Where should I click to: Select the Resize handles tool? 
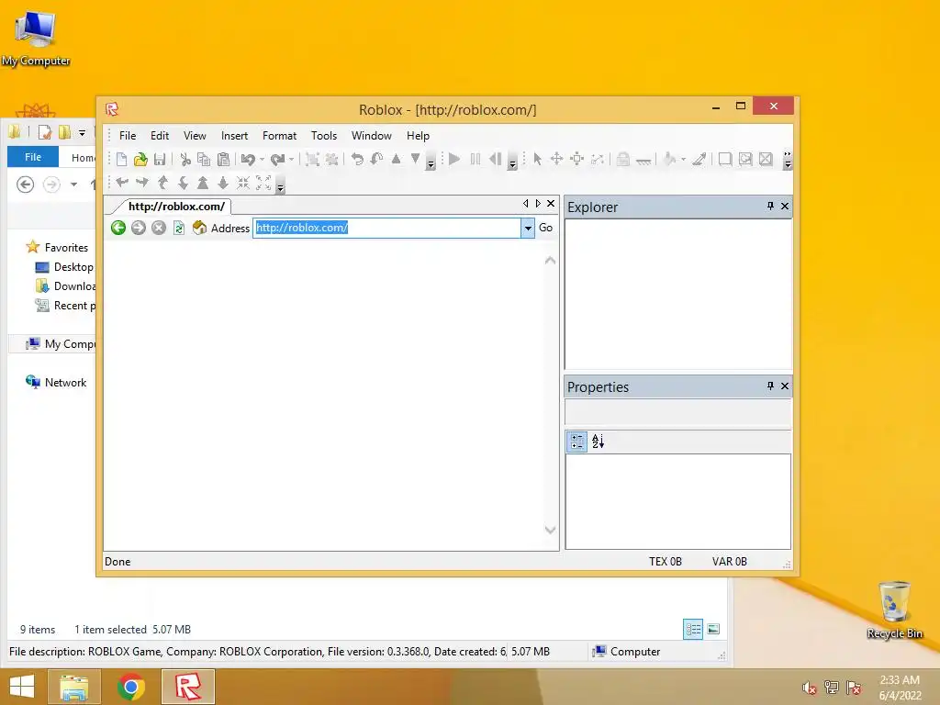[576, 159]
